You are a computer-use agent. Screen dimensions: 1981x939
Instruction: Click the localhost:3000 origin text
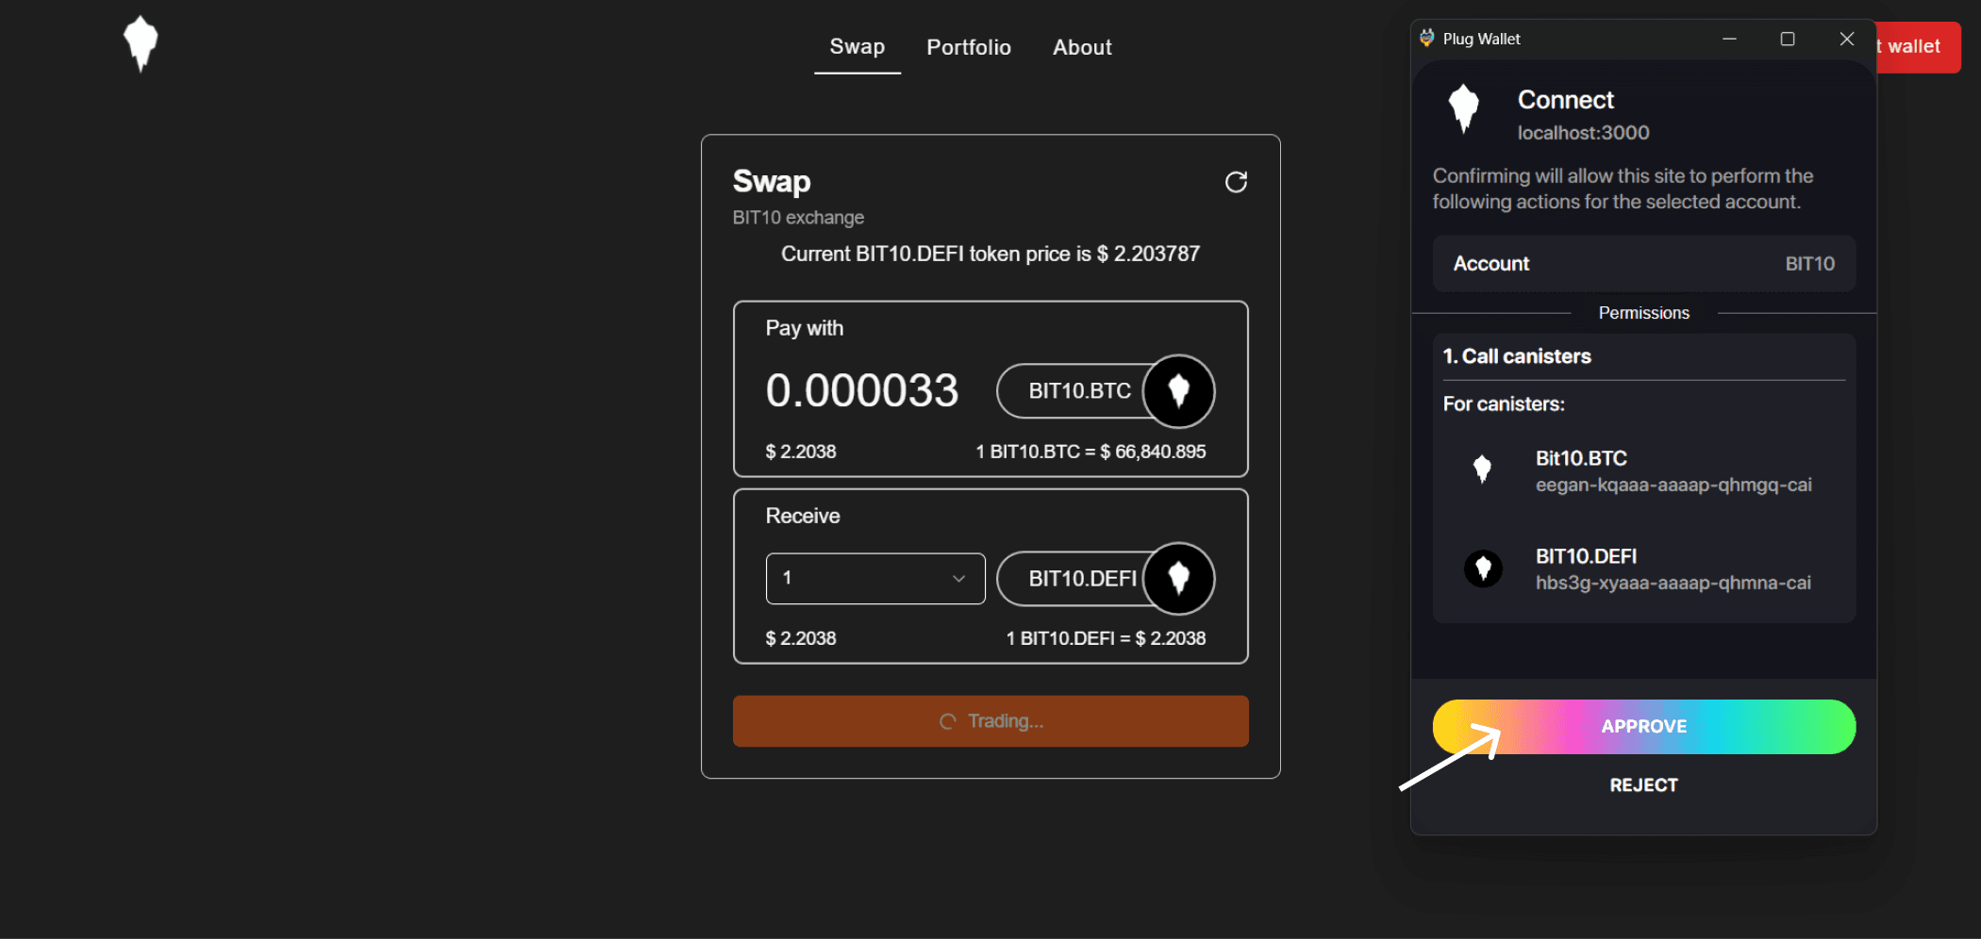tap(1584, 133)
